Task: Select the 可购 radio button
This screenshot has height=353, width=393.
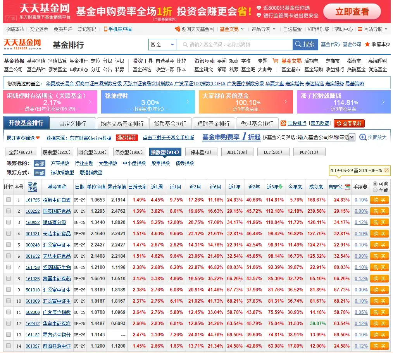Action: pos(375,184)
